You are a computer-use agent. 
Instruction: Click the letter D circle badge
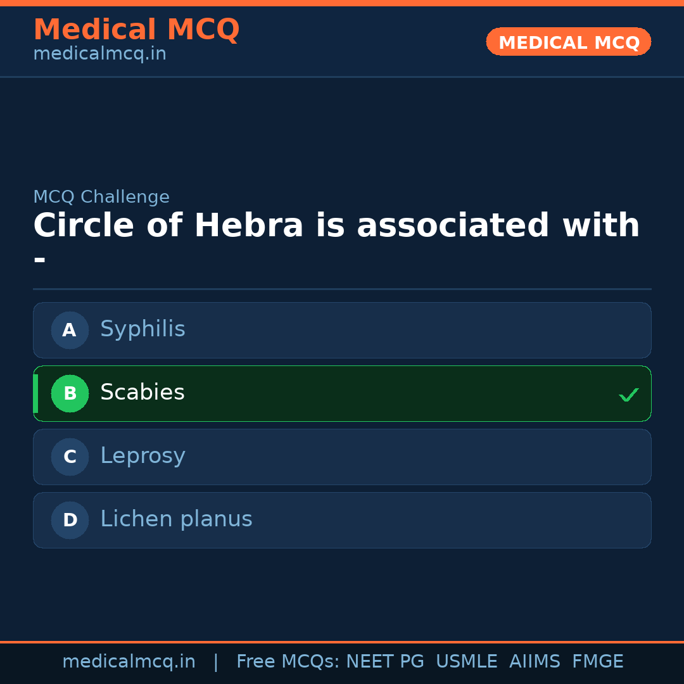pos(70,520)
